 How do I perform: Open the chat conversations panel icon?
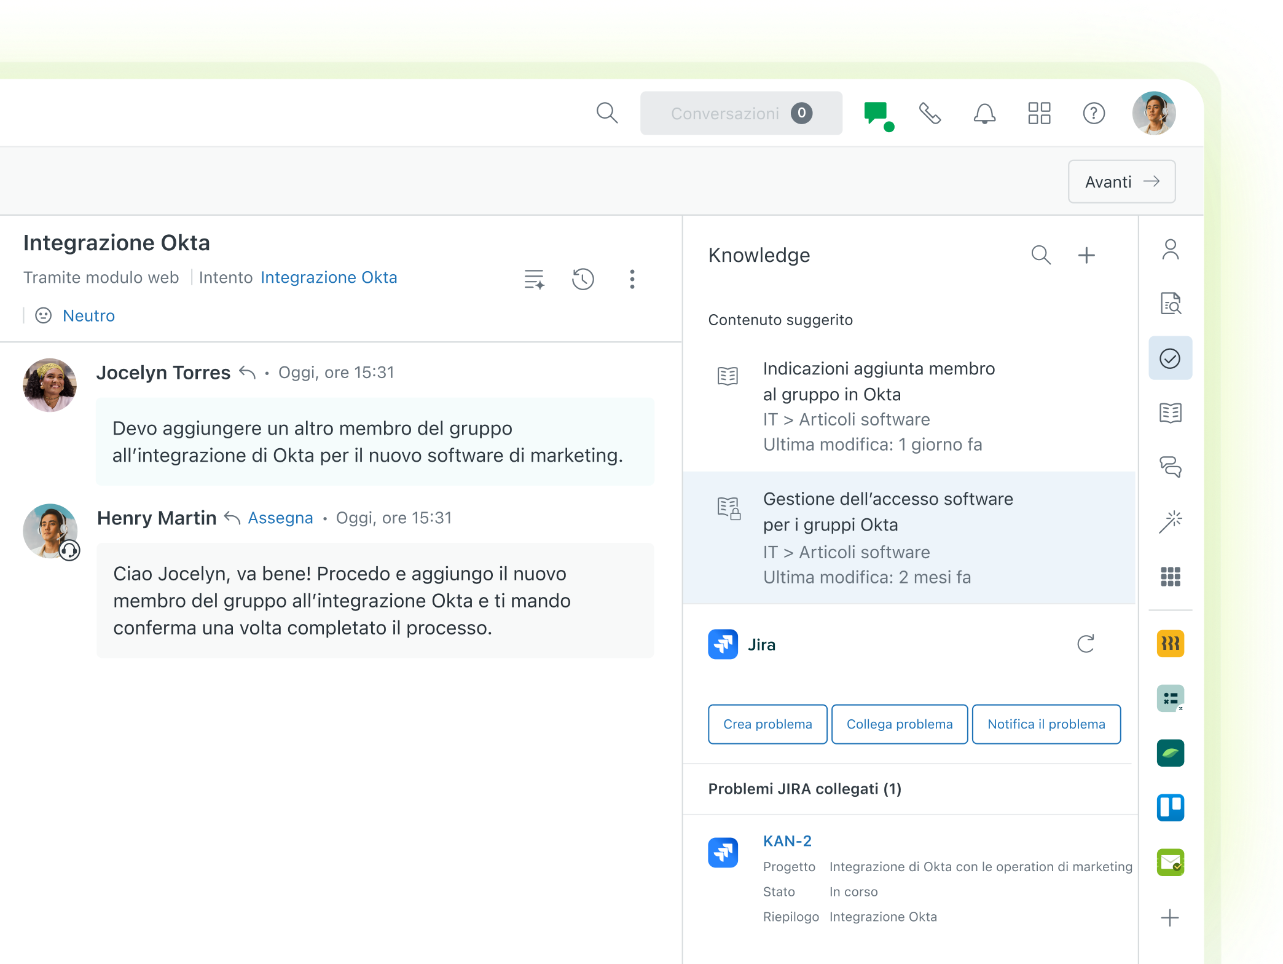coord(877,113)
